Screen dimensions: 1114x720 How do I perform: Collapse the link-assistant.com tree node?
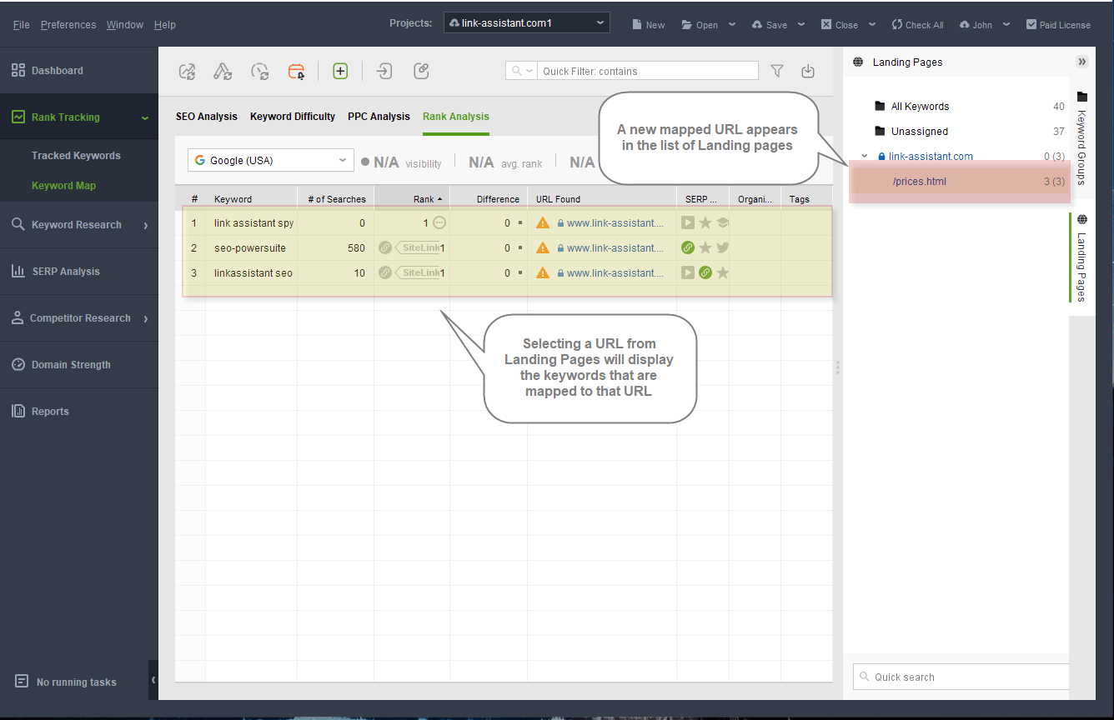coord(865,157)
